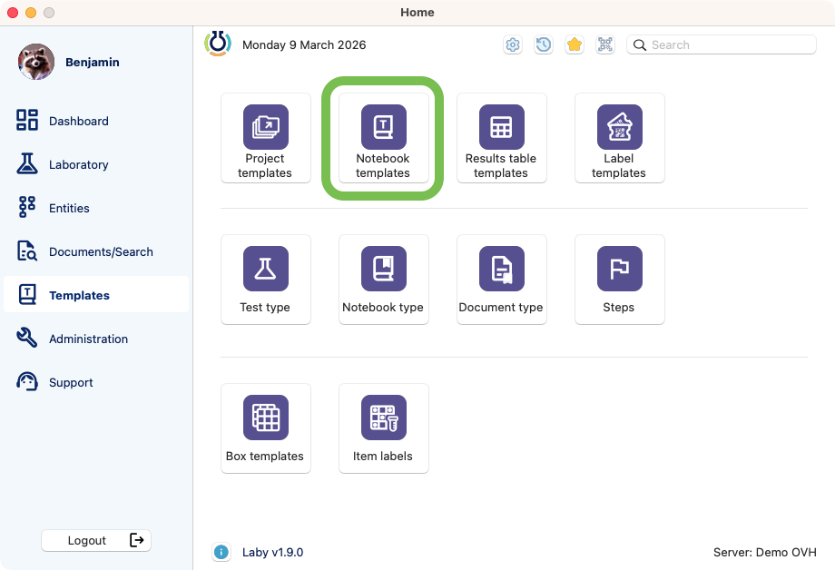Select the Notebook type tile
Screen dimensions: 835x570
(x=383, y=280)
